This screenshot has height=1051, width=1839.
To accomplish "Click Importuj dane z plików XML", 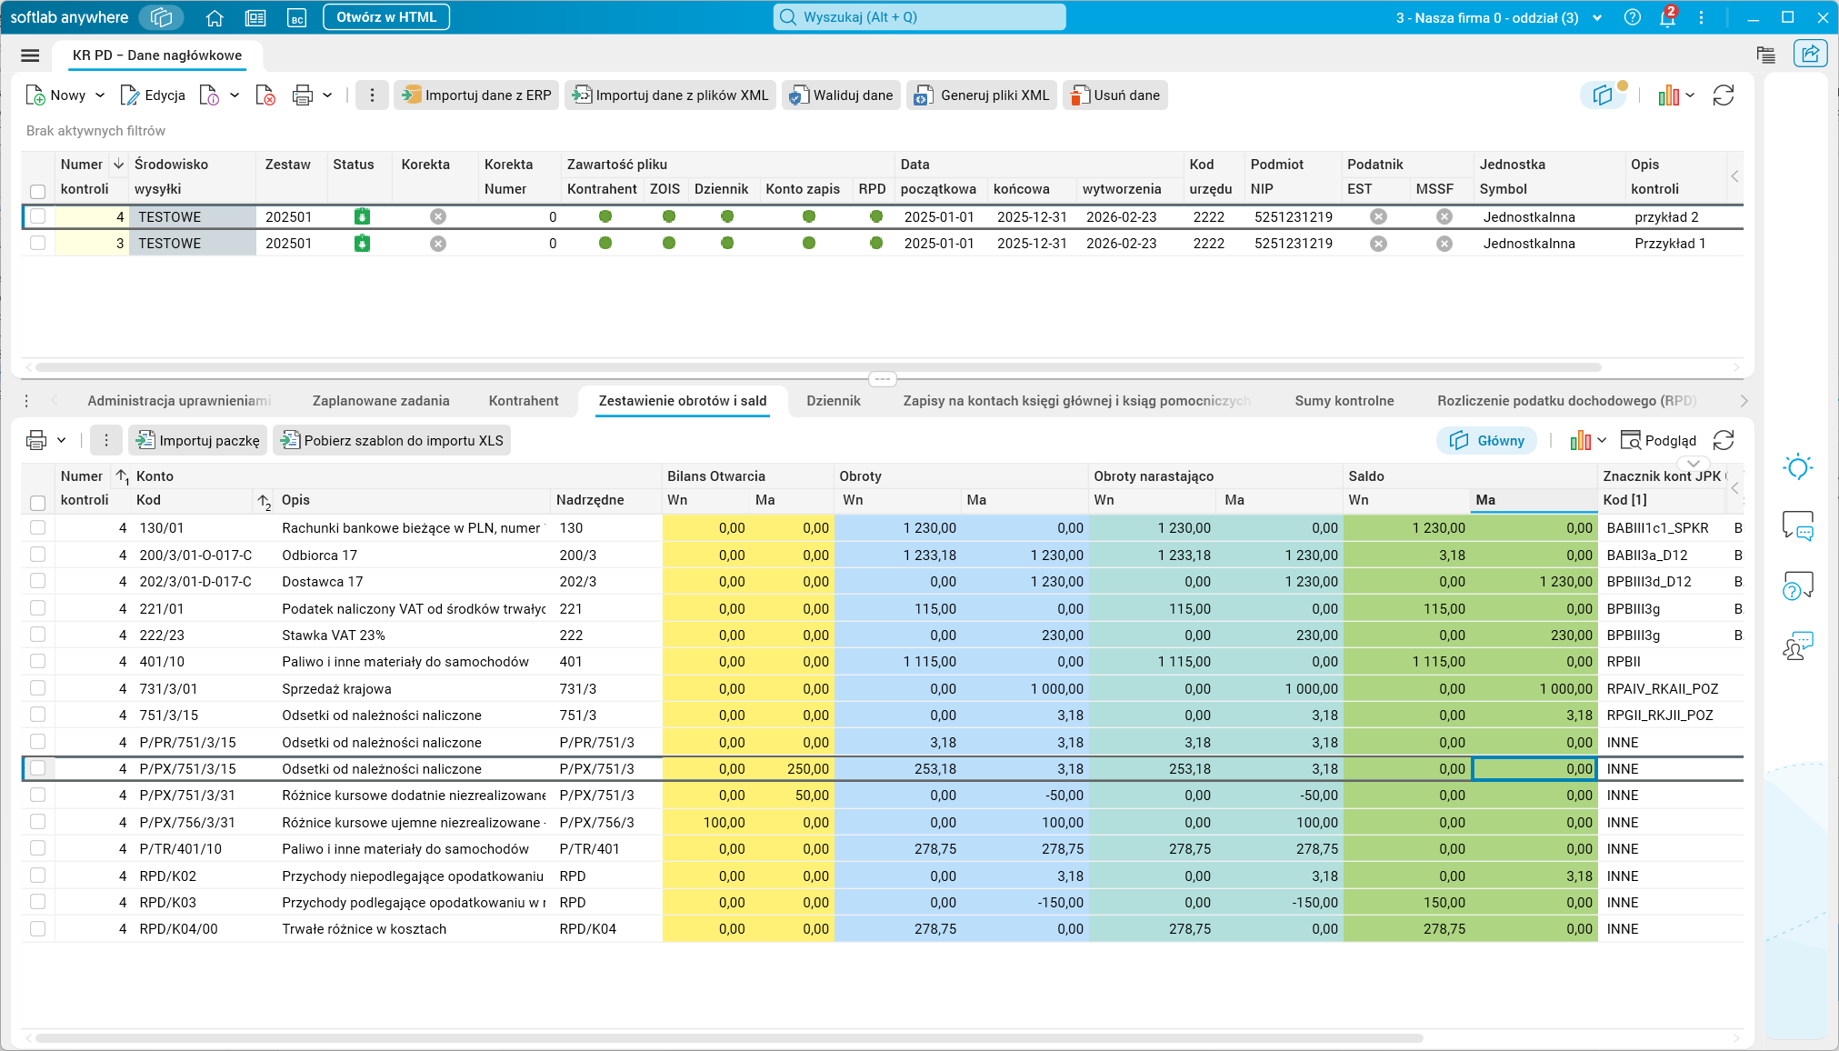I will click(670, 95).
